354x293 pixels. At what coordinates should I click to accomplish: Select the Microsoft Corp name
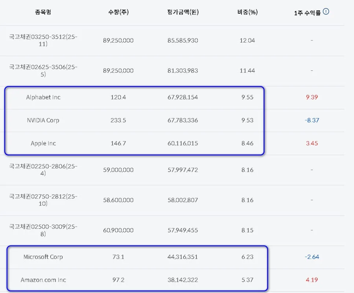tap(43, 257)
